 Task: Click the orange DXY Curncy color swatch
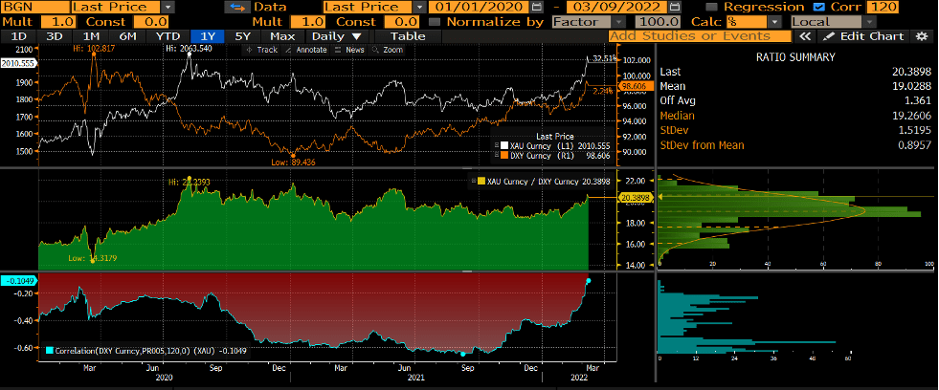pos(503,155)
